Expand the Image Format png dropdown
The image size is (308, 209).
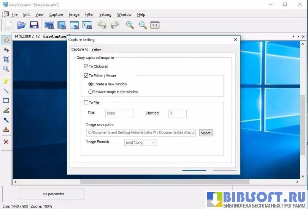click(140, 143)
